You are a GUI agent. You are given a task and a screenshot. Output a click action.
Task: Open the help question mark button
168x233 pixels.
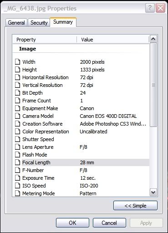click(x=150, y=8)
